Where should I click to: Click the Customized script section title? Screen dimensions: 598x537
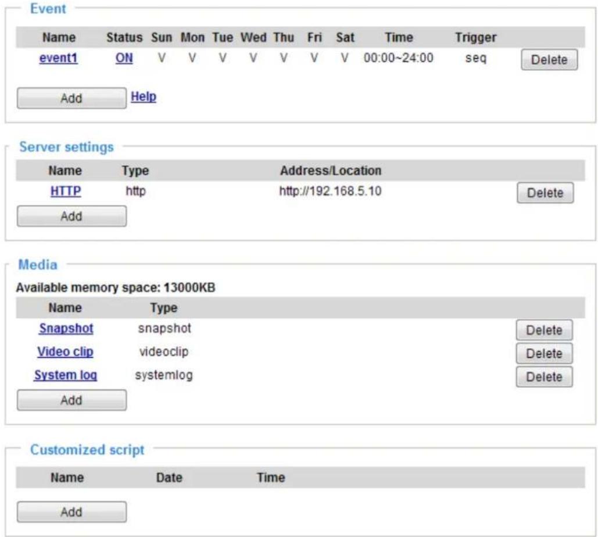coord(87,450)
